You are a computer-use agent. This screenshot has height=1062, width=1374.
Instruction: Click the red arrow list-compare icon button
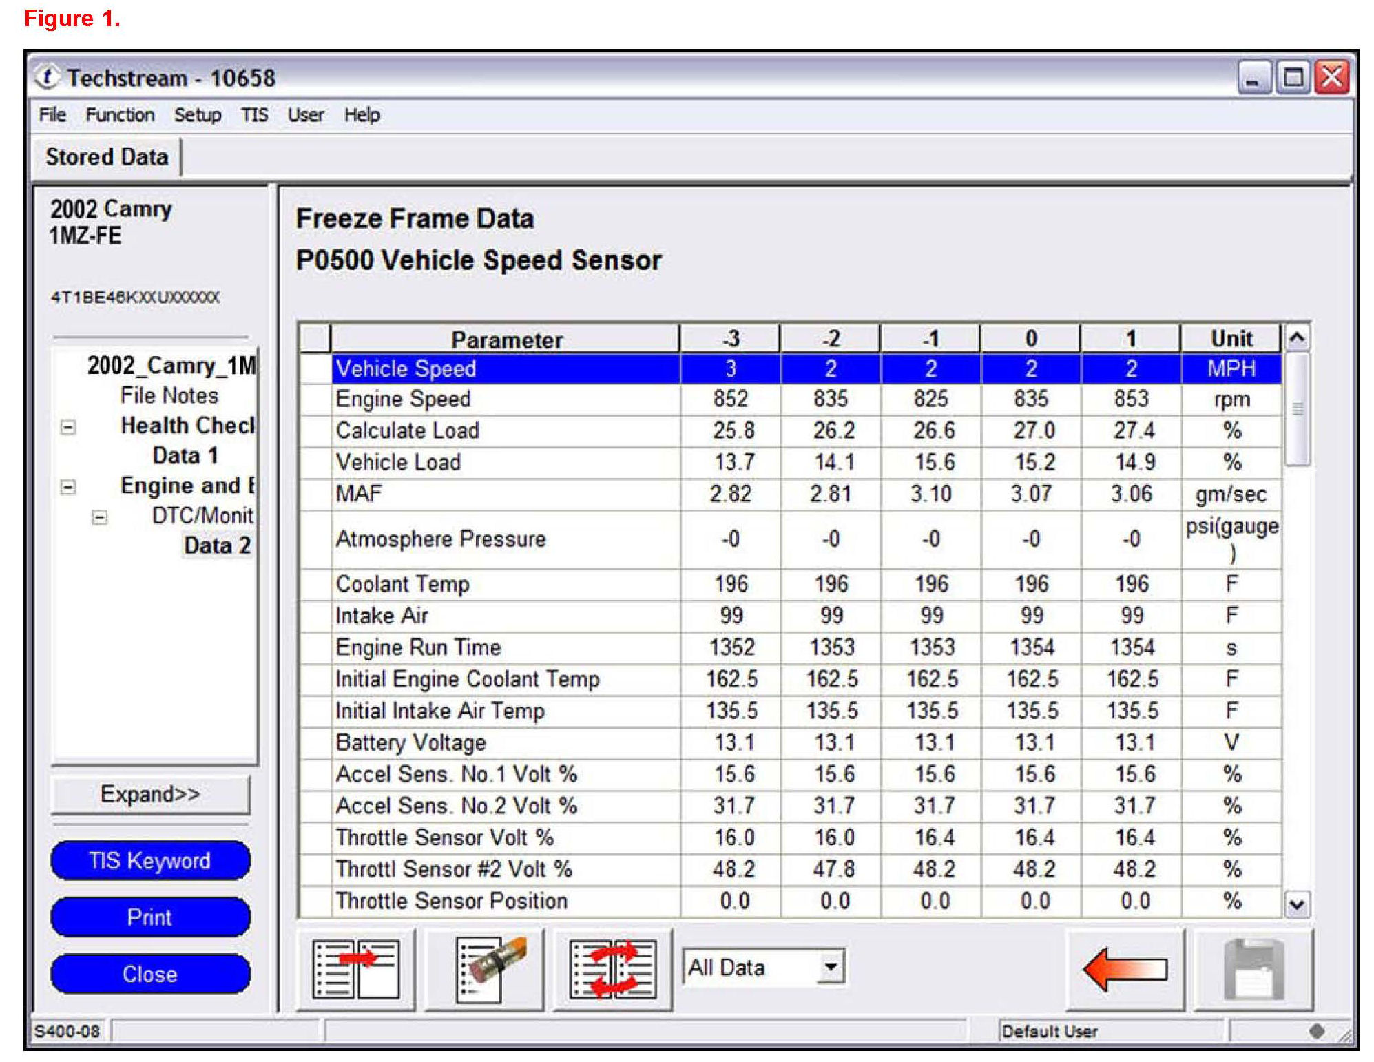tap(355, 969)
